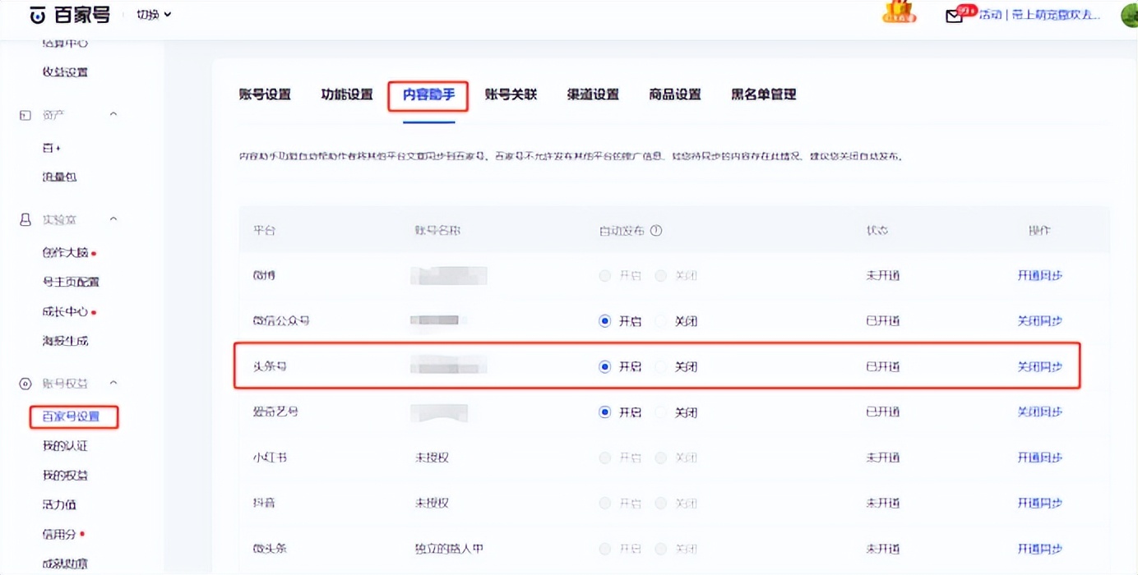Open 流量包 in sidebar

[59, 177]
